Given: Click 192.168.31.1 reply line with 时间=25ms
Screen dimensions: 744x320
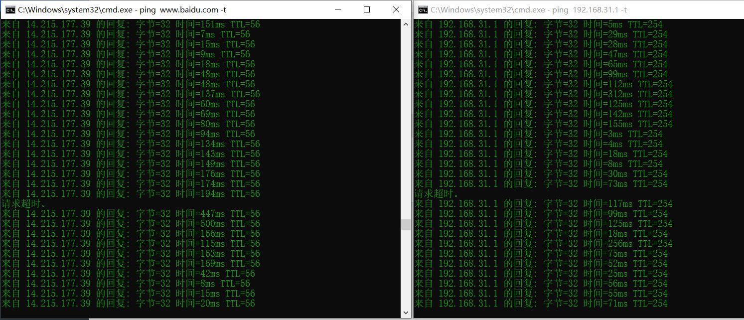Looking at the screenshot, I should pyautogui.click(x=541, y=274).
